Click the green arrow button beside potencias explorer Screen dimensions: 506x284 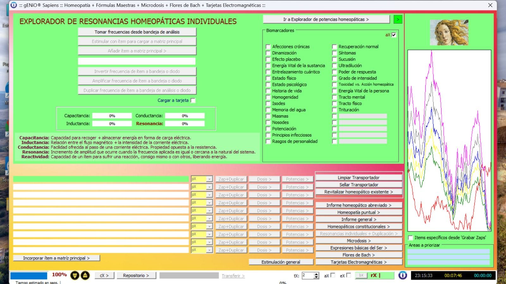point(398,19)
